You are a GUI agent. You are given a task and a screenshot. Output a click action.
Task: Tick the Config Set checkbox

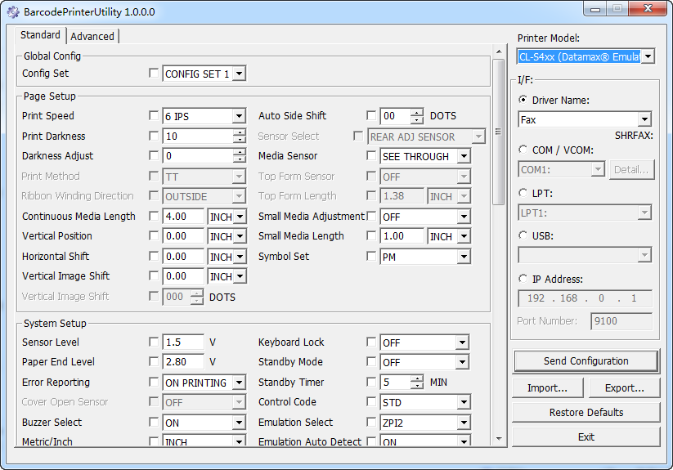click(154, 74)
